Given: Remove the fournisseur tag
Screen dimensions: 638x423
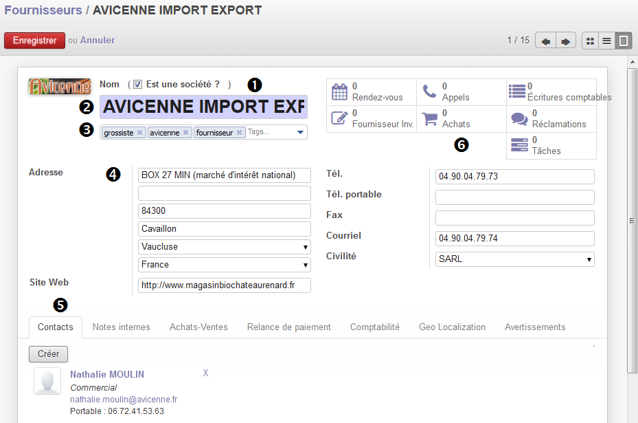Looking at the screenshot, I should tap(239, 133).
